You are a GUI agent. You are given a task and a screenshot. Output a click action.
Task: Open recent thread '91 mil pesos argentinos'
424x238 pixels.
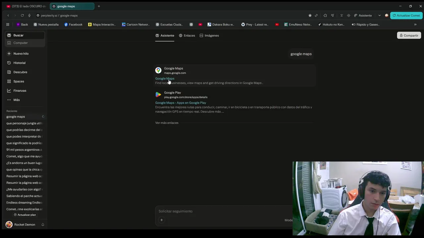25,150
